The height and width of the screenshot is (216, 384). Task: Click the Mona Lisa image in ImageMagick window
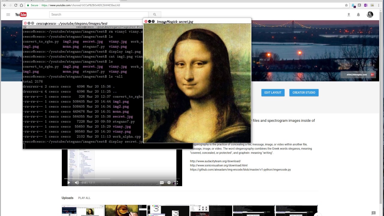coord(197,83)
